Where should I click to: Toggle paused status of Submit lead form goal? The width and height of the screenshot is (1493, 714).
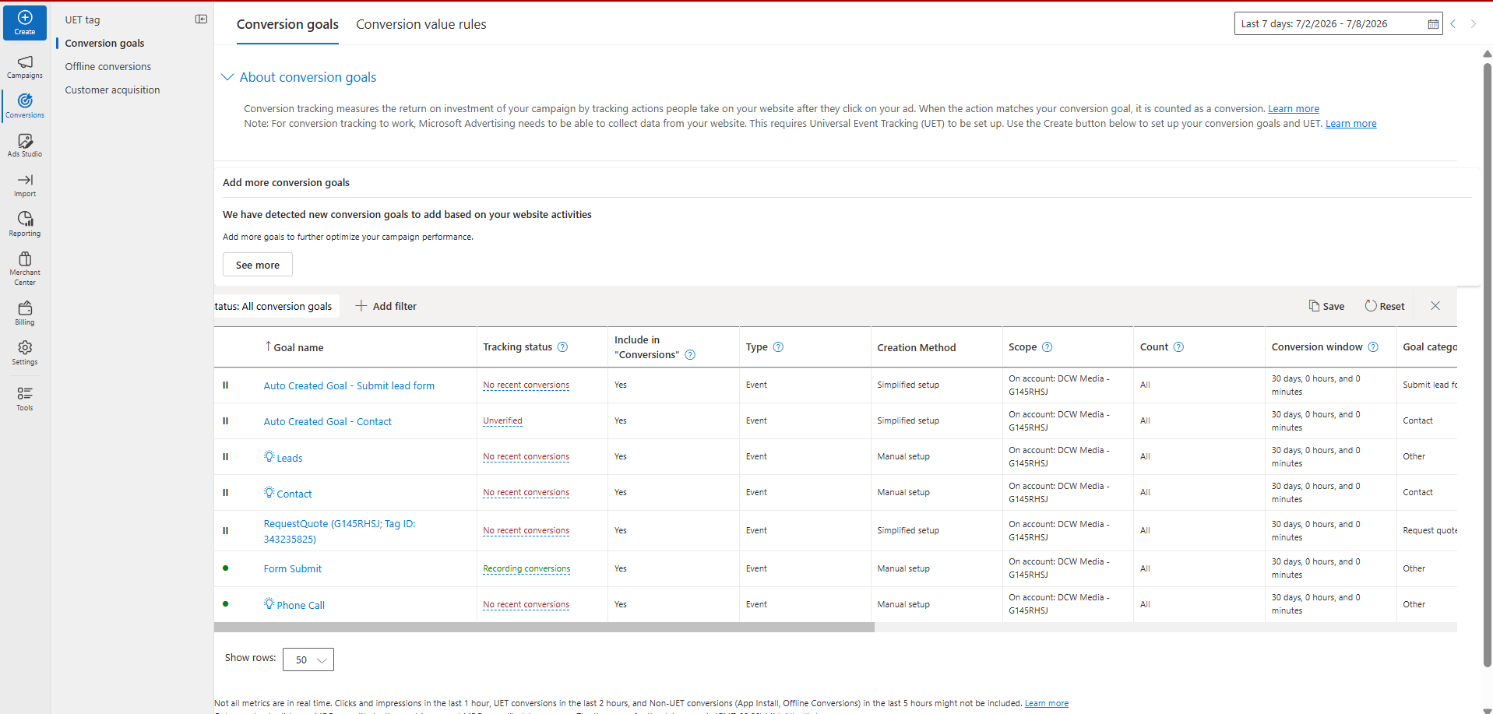pos(226,385)
